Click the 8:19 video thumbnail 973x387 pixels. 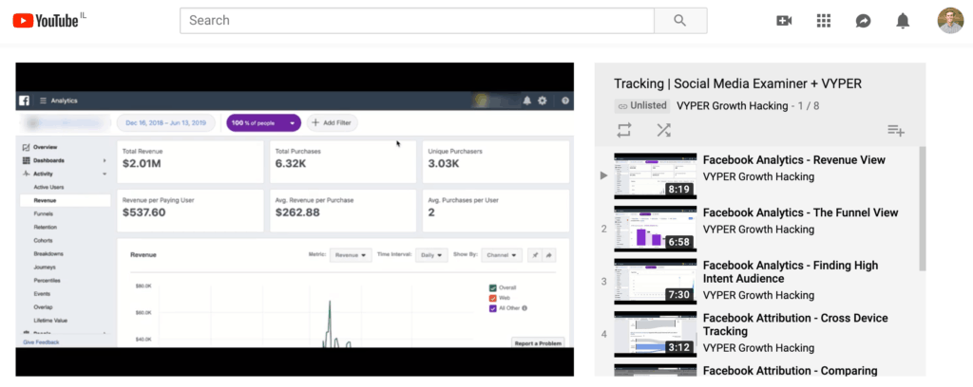[x=656, y=175]
